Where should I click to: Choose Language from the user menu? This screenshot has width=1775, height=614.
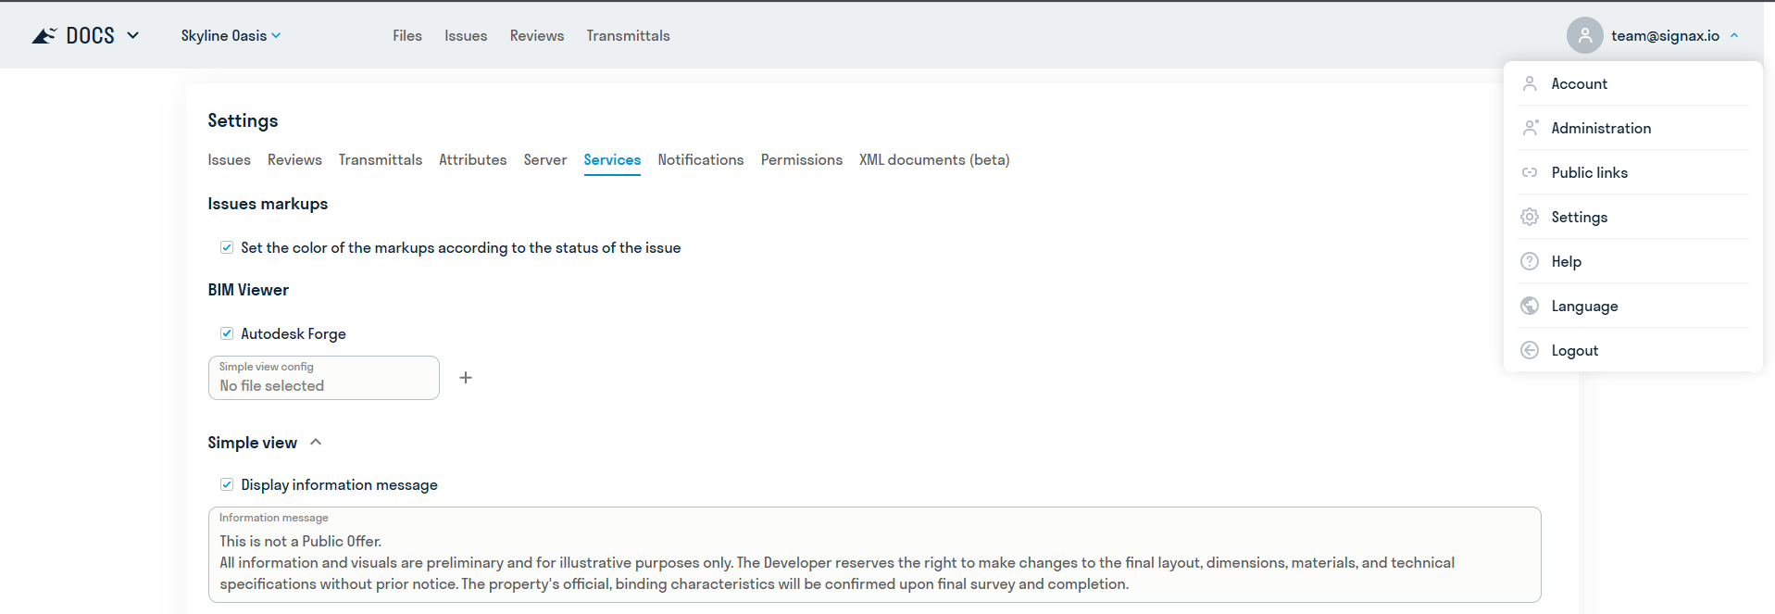pyautogui.click(x=1633, y=306)
